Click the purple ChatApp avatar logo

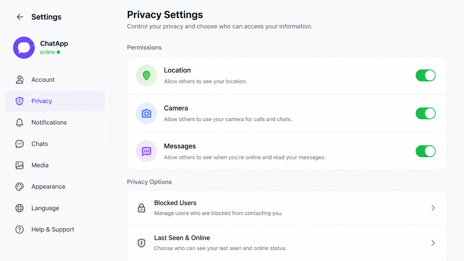(x=24, y=48)
